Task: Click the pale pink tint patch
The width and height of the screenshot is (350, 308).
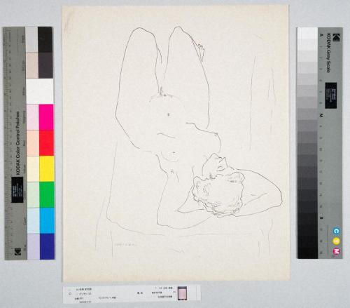Action: click(x=33, y=117)
